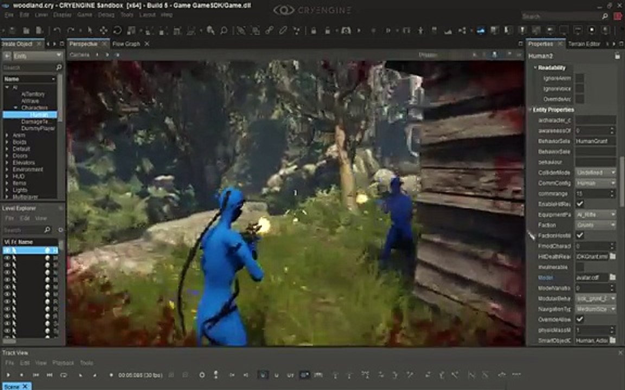Click the magnifier Find icon in the main toolbar
Screen dimensions: 625x390
click(x=224, y=30)
